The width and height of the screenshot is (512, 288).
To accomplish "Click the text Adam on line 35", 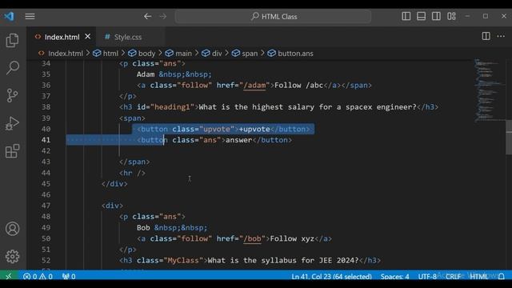I will [146, 74].
